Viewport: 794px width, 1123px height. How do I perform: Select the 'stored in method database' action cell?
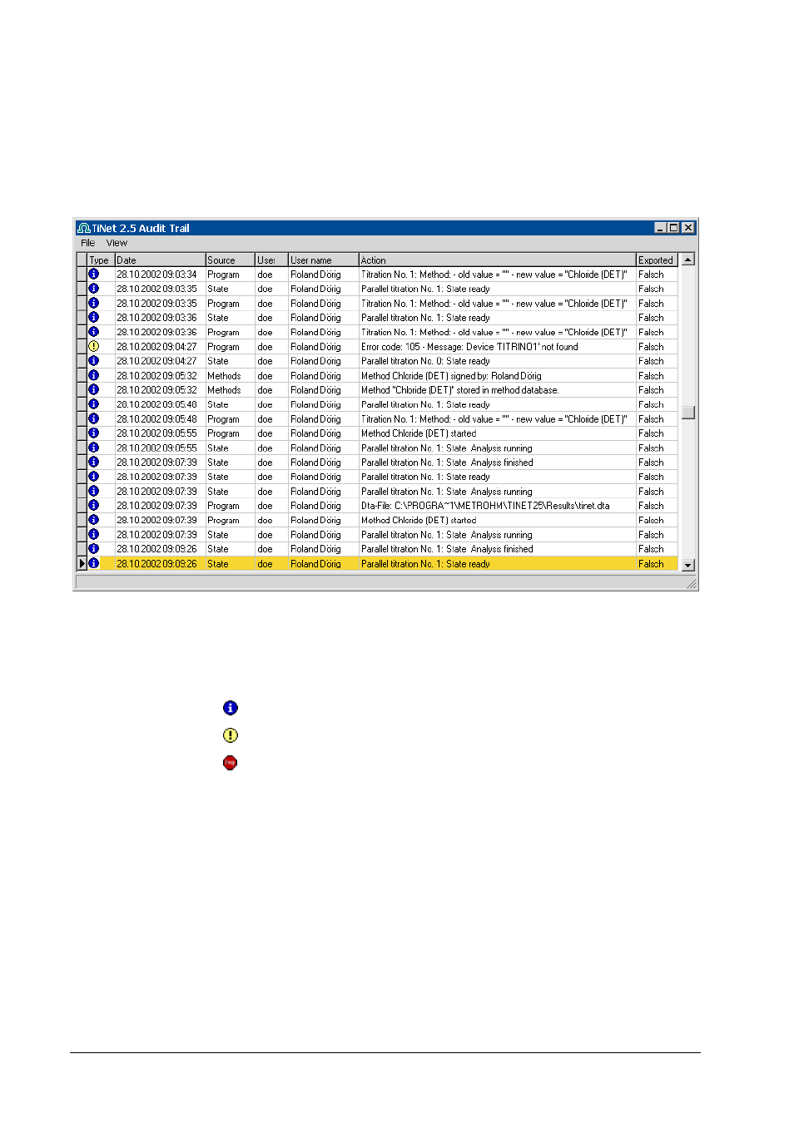click(x=497, y=389)
